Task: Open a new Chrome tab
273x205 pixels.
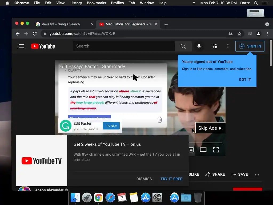Action: [x=166, y=24]
